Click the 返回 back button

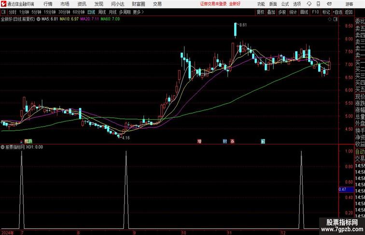point(349,12)
